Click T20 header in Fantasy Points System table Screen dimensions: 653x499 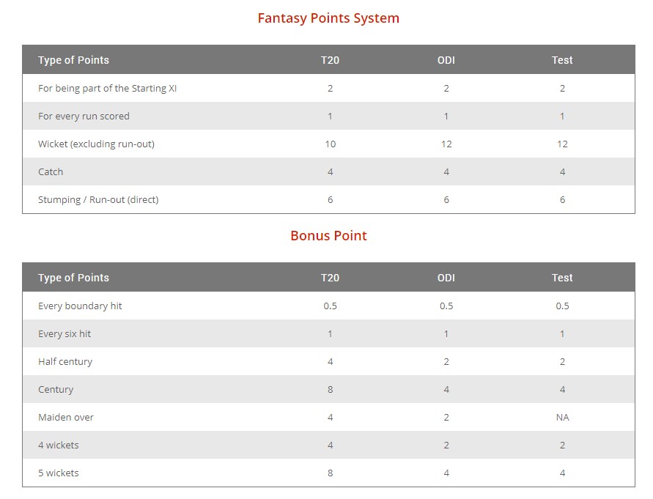point(330,60)
